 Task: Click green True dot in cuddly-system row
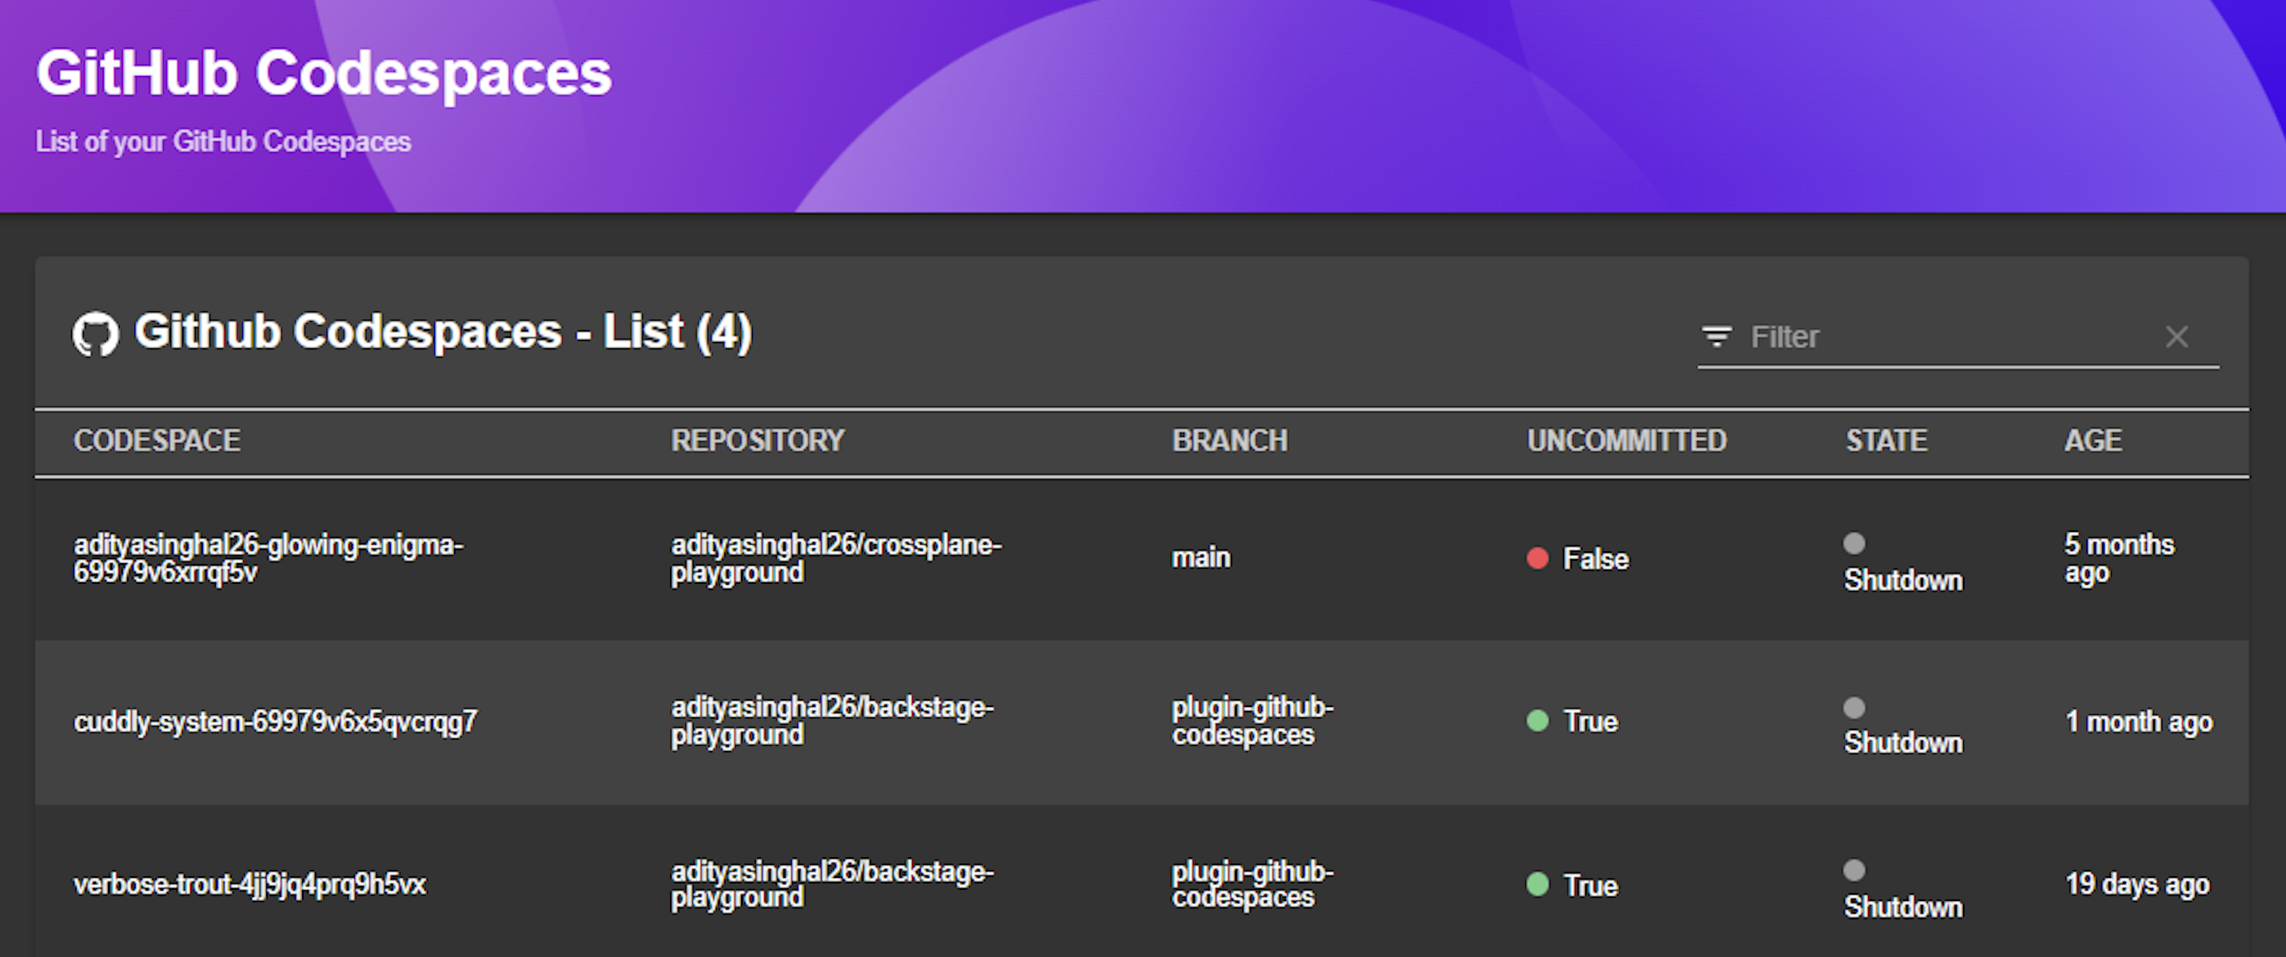tap(1537, 721)
